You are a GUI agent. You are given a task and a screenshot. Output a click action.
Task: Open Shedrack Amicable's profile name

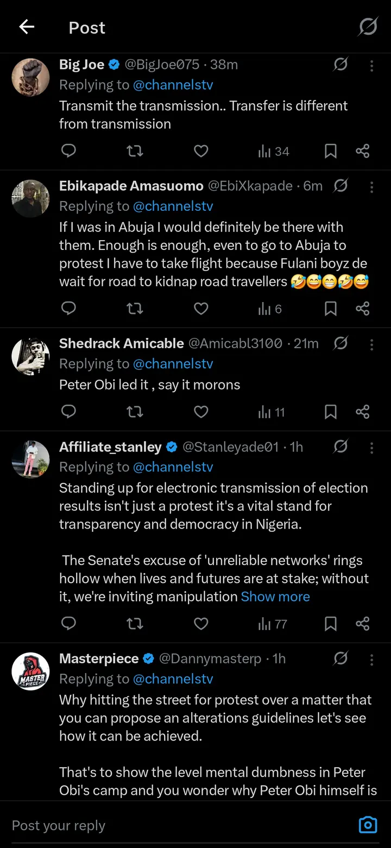121,343
